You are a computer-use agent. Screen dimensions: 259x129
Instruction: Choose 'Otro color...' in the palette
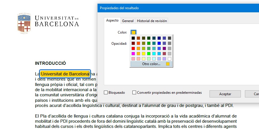coord(151,64)
